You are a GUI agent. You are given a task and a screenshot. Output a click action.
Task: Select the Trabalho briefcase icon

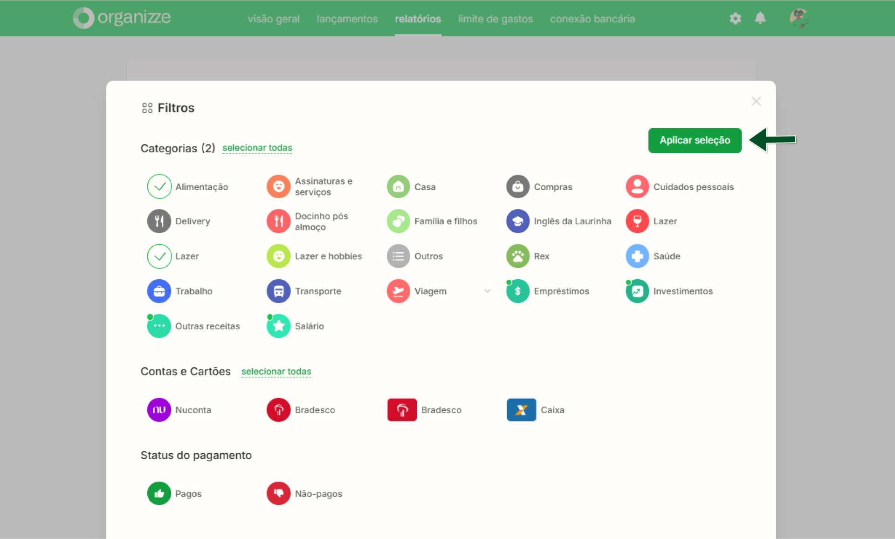[159, 291]
